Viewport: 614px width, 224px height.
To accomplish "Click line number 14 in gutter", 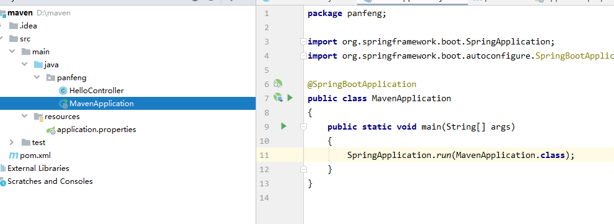I will [264, 197].
